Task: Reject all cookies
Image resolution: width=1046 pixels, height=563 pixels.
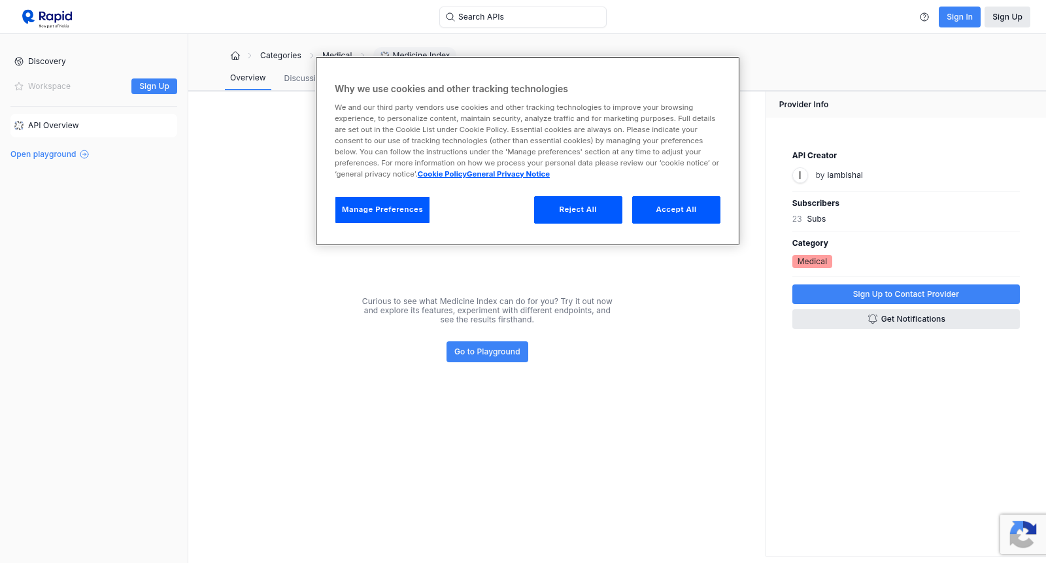Action: click(578, 210)
